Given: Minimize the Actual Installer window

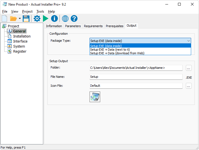Looking at the screenshot, I should 167,4.
